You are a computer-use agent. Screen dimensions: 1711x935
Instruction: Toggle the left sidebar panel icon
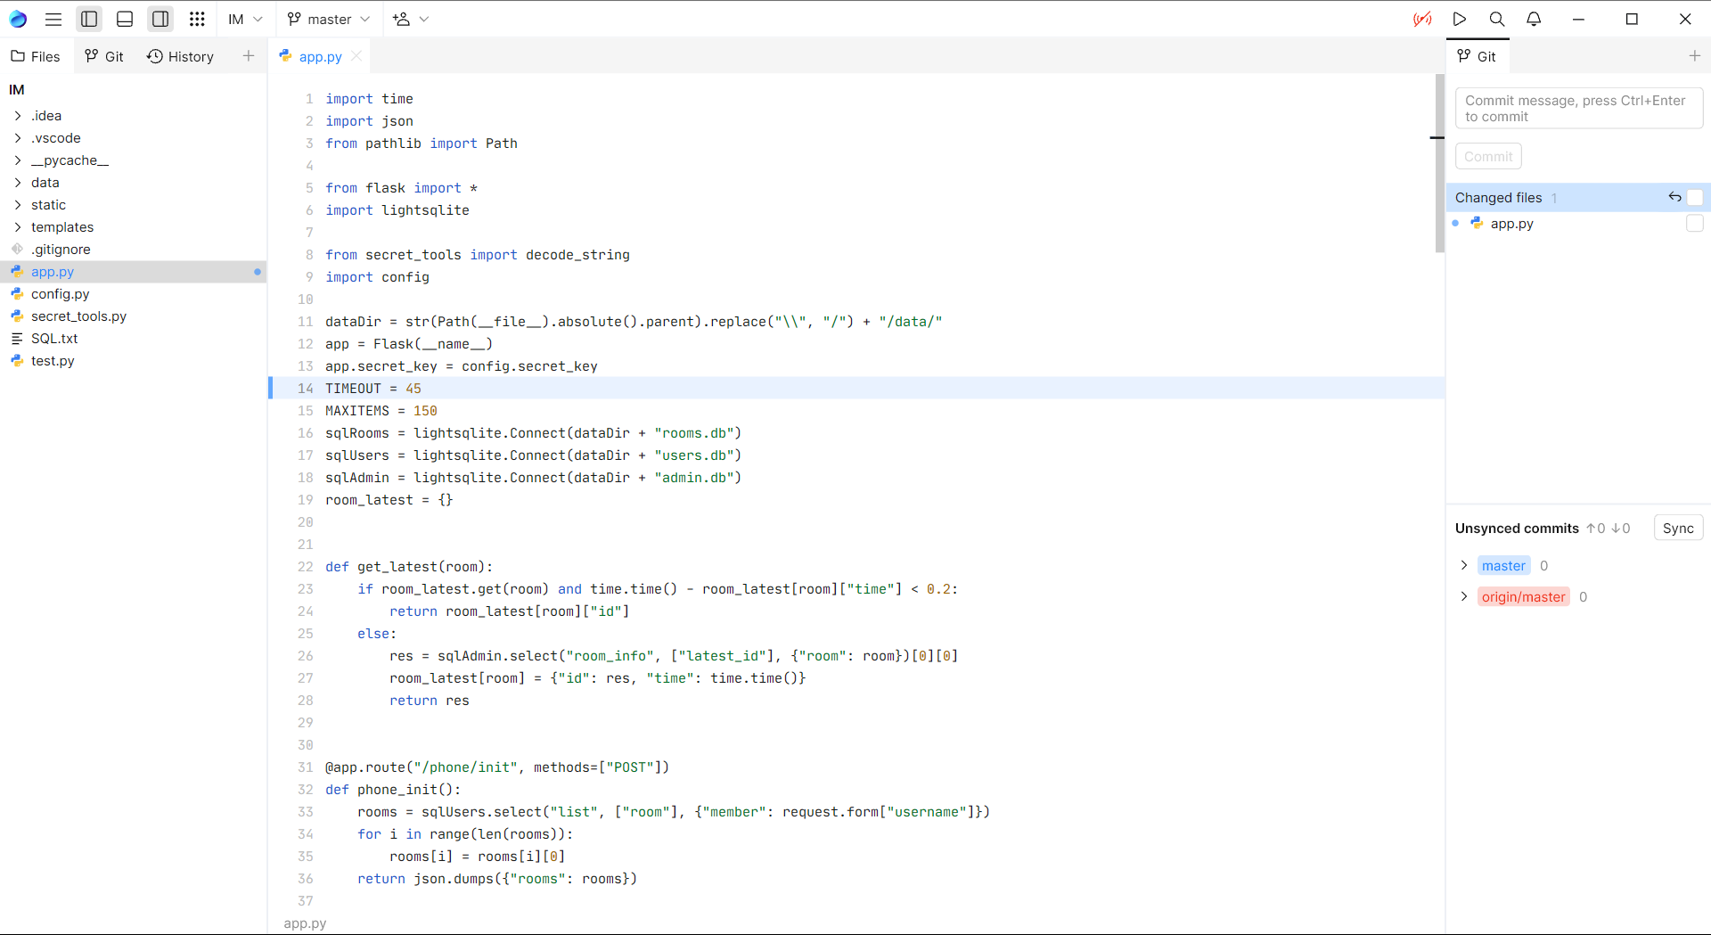(x=89, y=19)
